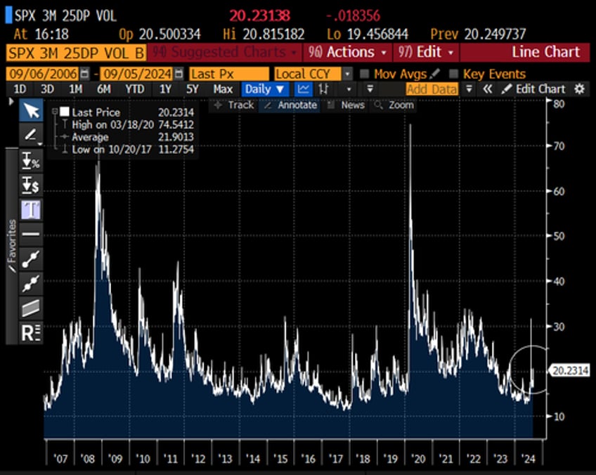Image resolution: width=596 pixels, height=475 pixels.
Task: Open the Local CCY dropdown arrow
Action: tap(347, 74)
